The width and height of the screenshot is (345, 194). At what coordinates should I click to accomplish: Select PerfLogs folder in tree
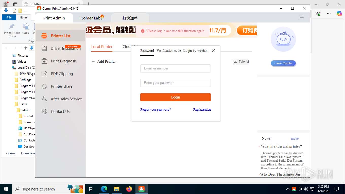[25, 80]
